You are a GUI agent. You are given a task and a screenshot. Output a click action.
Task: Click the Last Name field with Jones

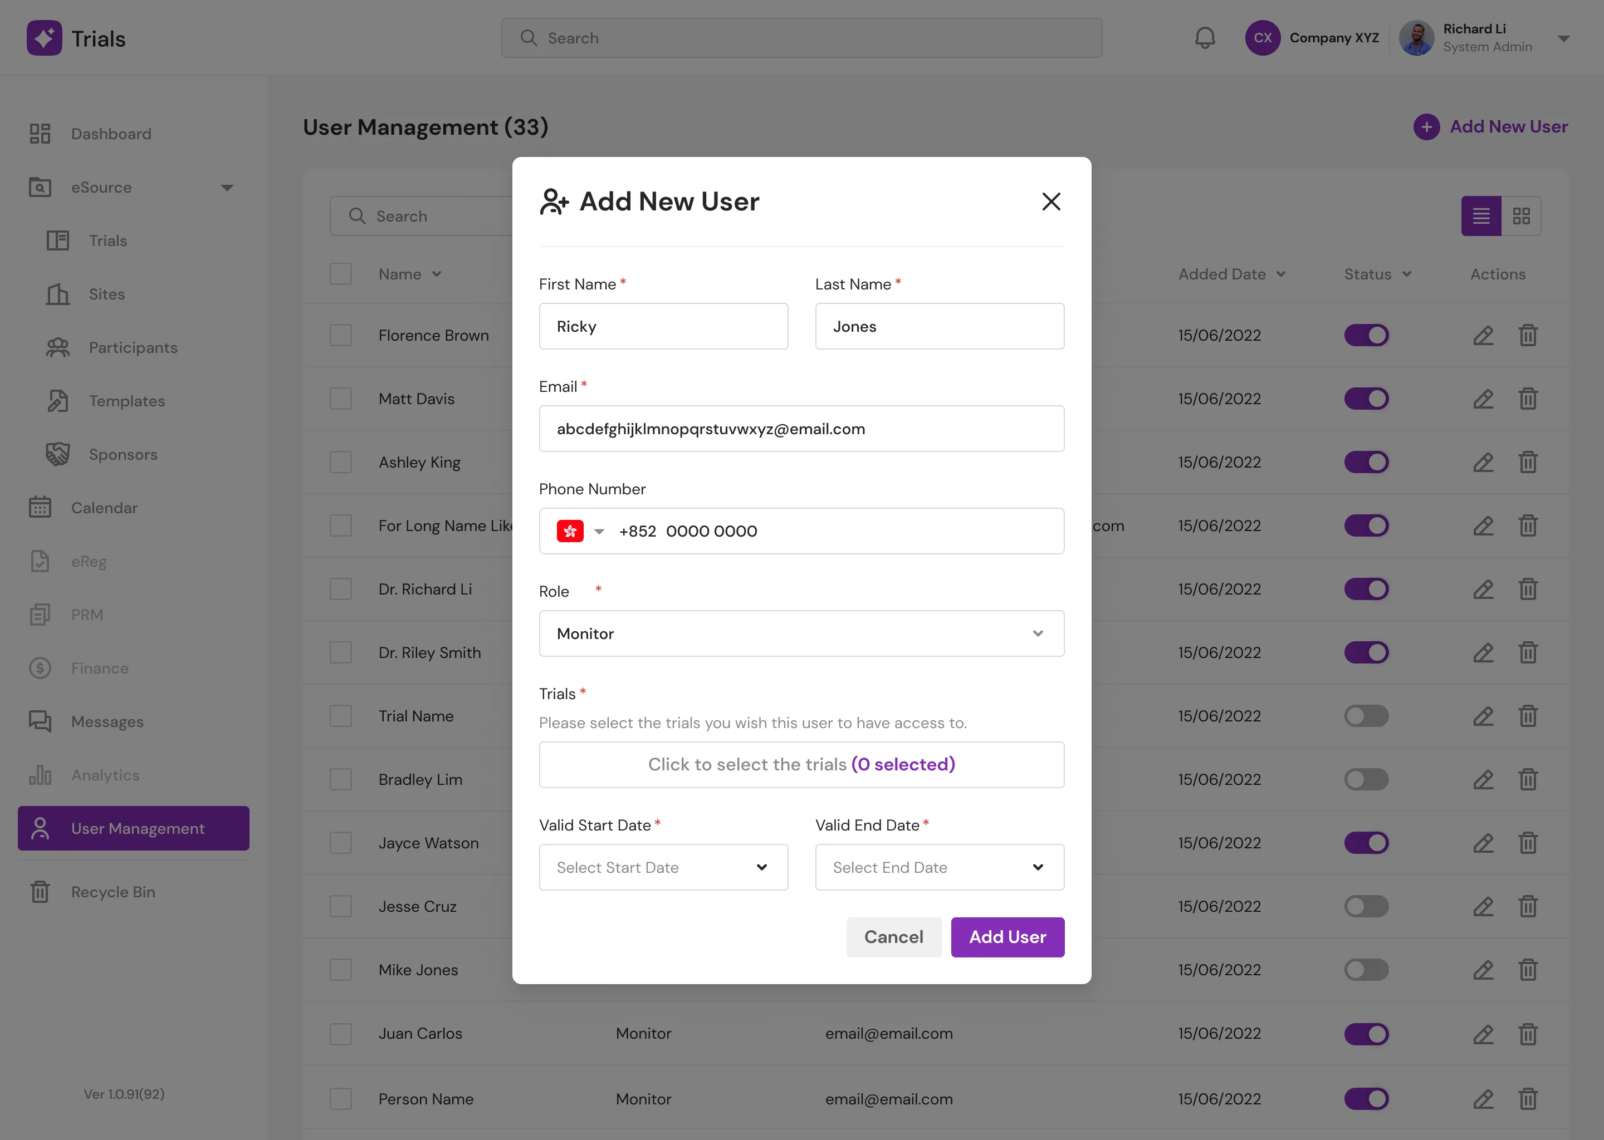[x=940, y=326]
